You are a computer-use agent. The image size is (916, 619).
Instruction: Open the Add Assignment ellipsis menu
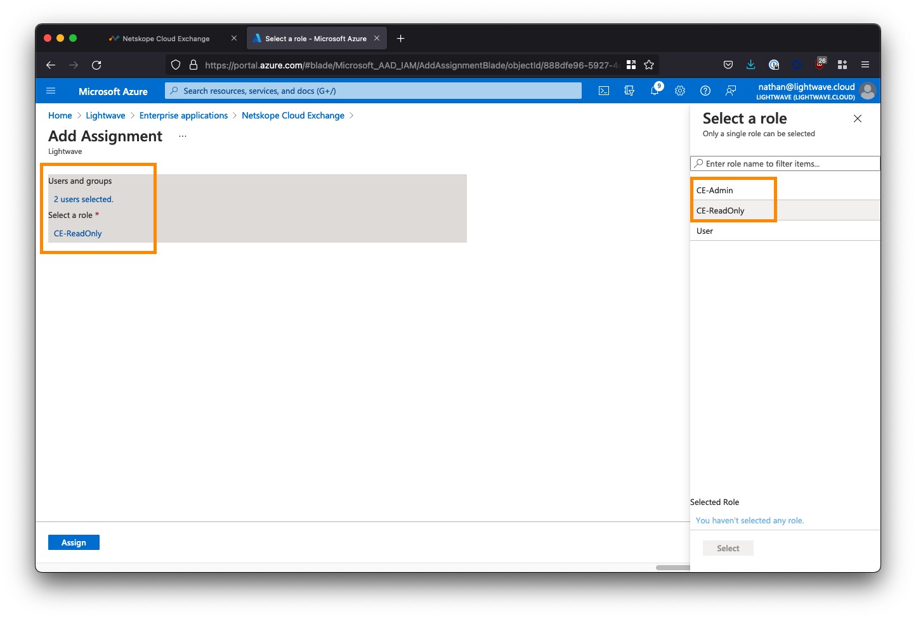[x=183, y=136]
